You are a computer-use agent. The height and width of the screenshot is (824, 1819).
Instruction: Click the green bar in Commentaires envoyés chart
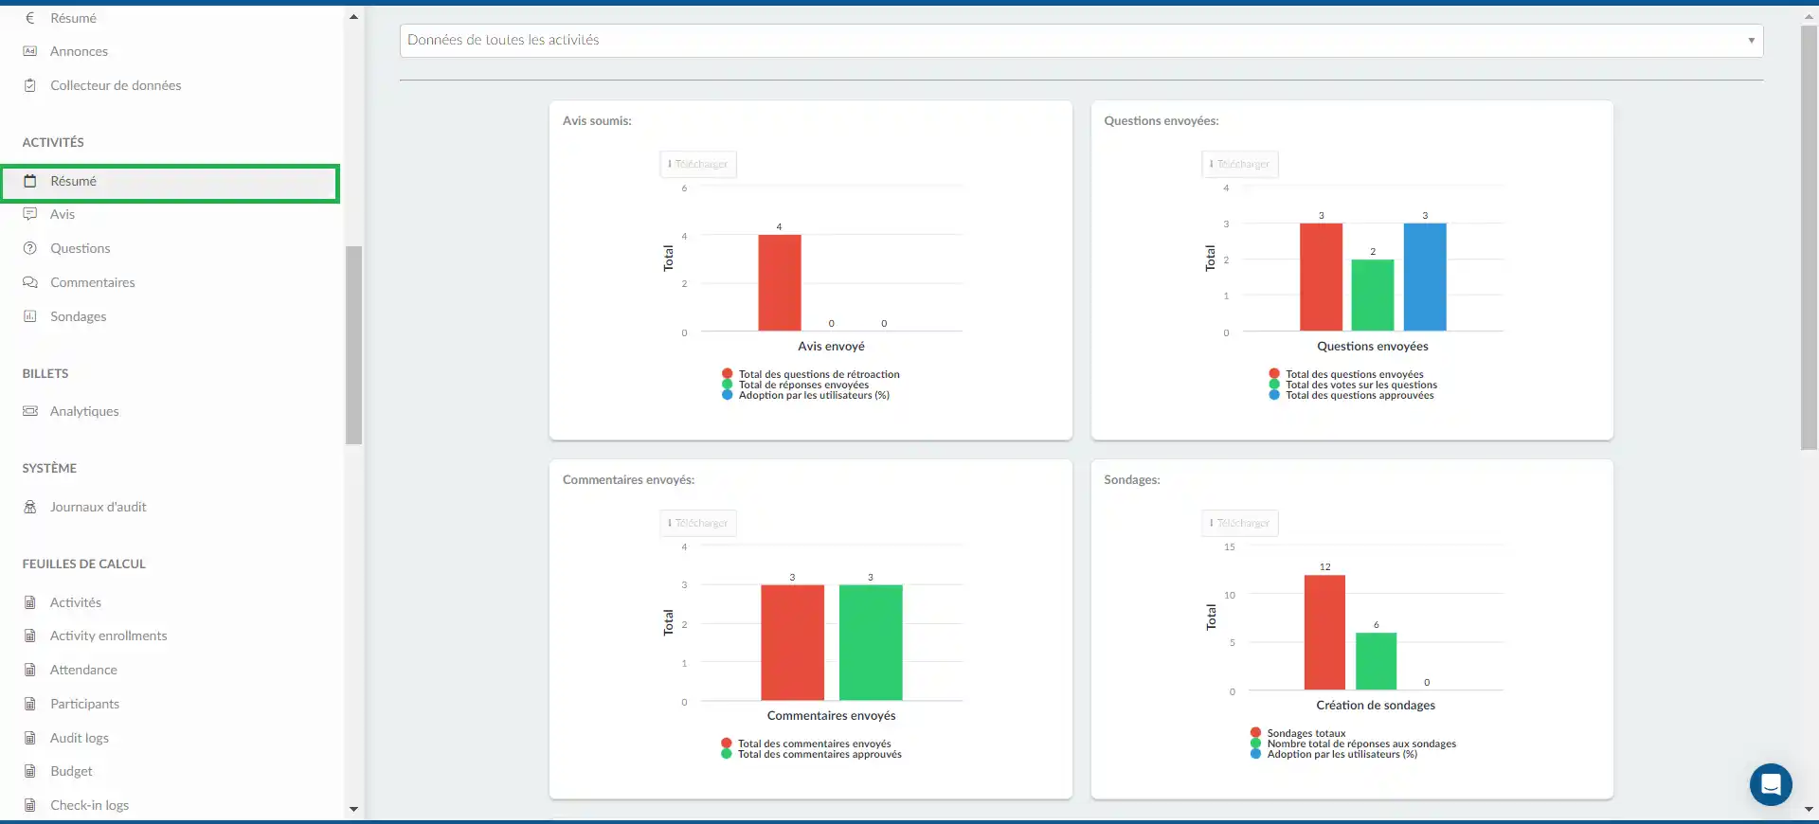(871, 642)
